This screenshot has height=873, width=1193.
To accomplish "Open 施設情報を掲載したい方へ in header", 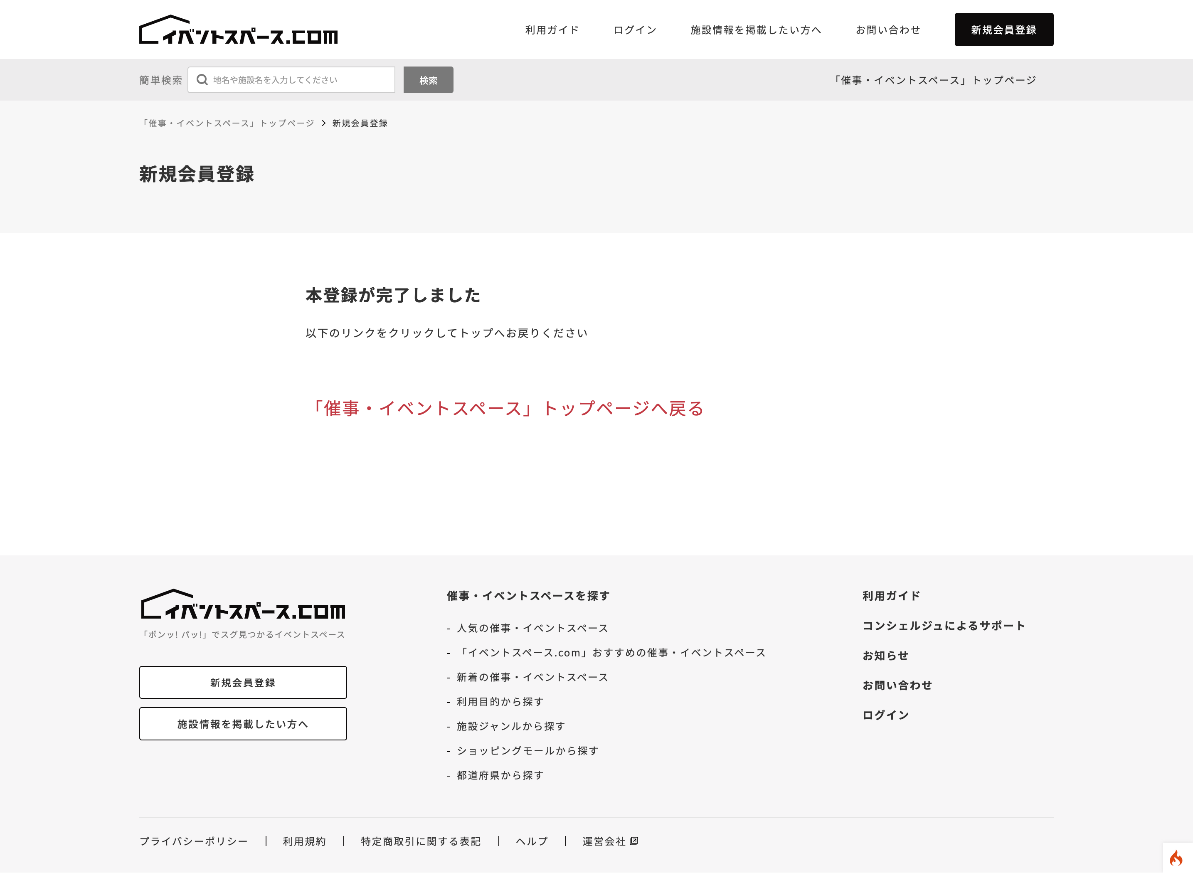I will (x=756, y=30).
